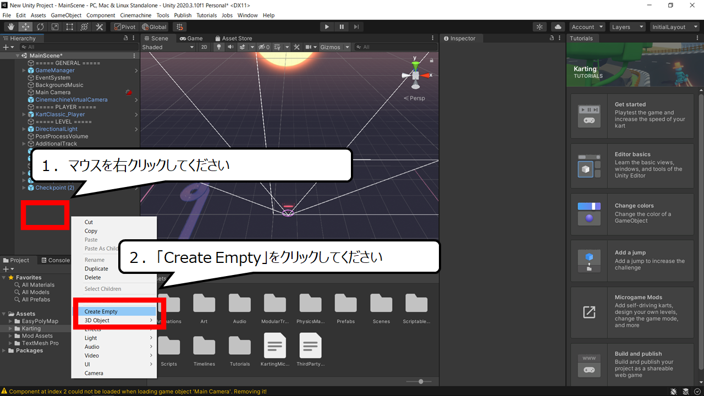Select the Rotate tool
704x396 pixels.
click(x=40, y=26)
